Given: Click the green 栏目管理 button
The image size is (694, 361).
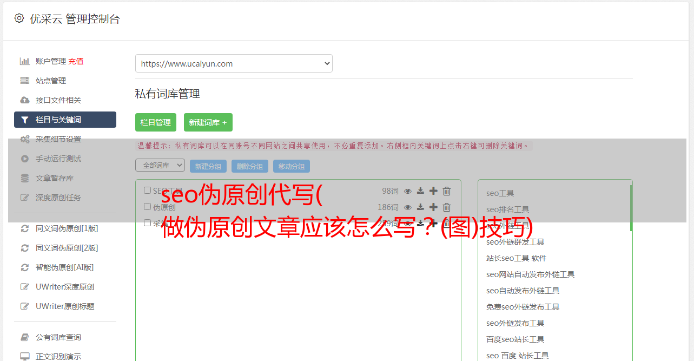Looking at the screenshot, I should coord(156,122).
